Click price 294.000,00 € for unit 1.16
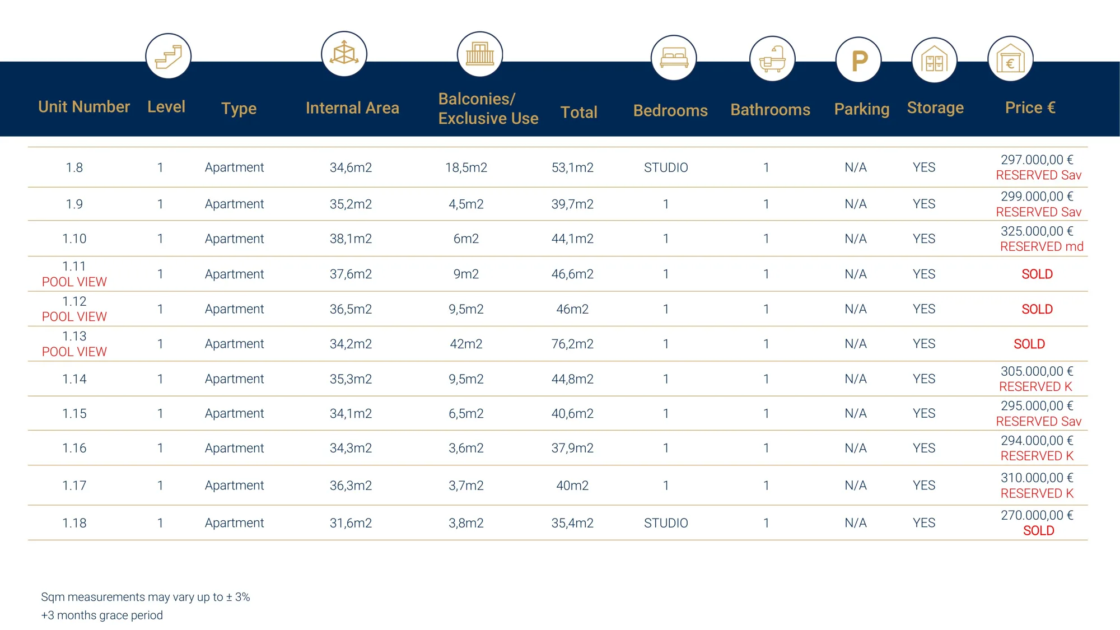Image resolution: width=1120 pixels, height=630 pixels. coord(1037,441)
